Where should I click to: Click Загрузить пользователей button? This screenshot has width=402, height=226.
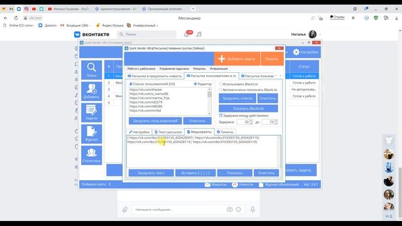(155, 121)
